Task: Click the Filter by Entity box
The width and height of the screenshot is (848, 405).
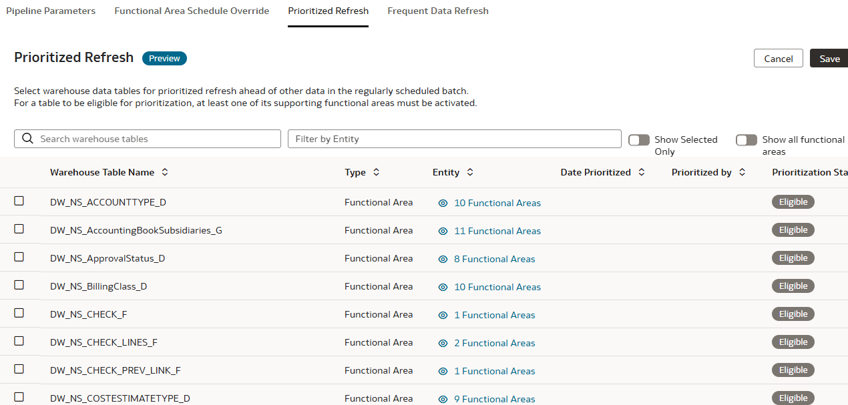Action: click(455, 139)
